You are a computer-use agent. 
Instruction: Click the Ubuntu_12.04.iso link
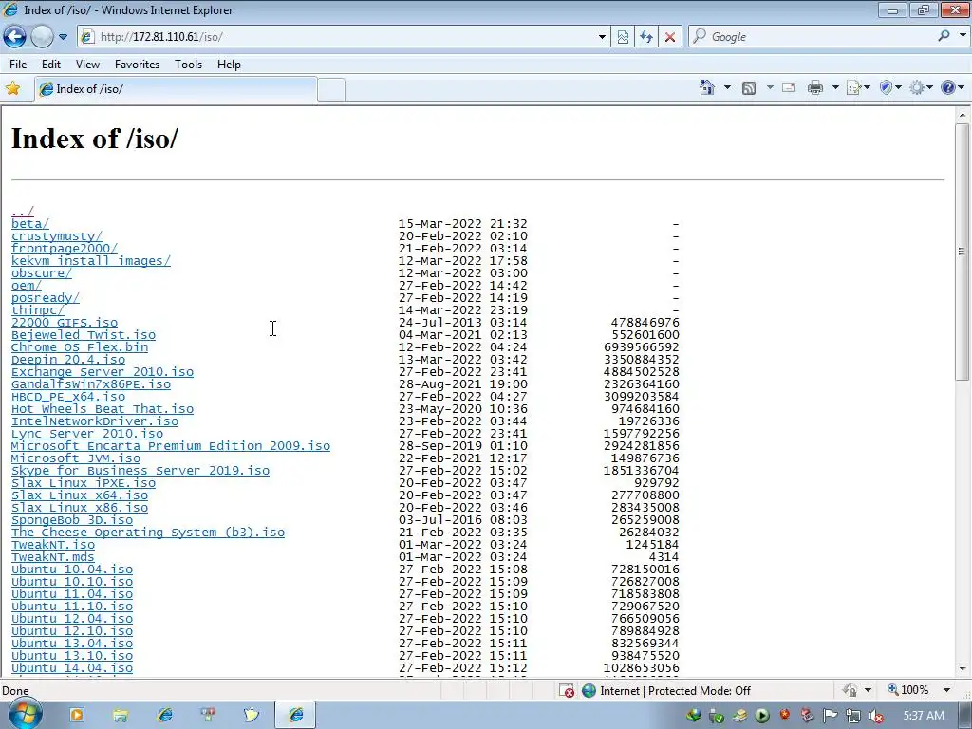(72, 619)
